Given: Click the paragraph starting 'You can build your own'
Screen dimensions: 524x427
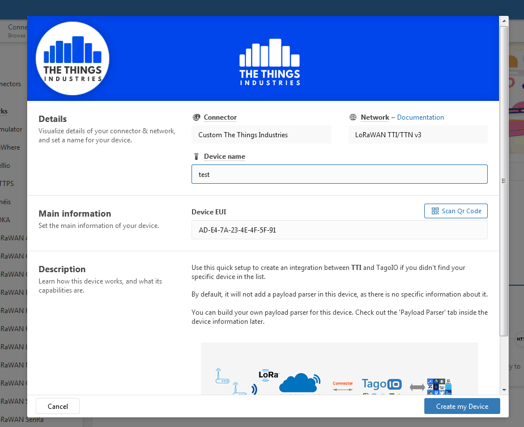Looking at the screenshot, I should (339, 317).
